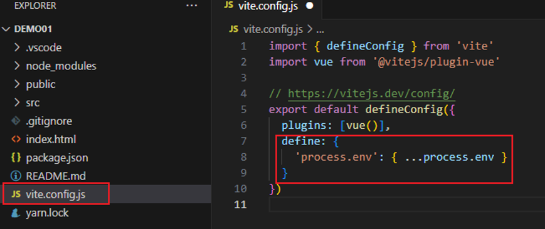545x229 pixels.
Task: Click the closing brace on line 9
Action: tap(285, 173)
